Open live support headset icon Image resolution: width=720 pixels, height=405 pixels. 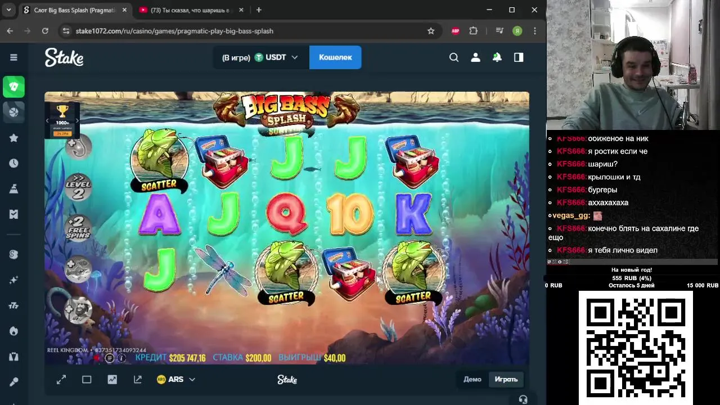click(x=523, y=399)
